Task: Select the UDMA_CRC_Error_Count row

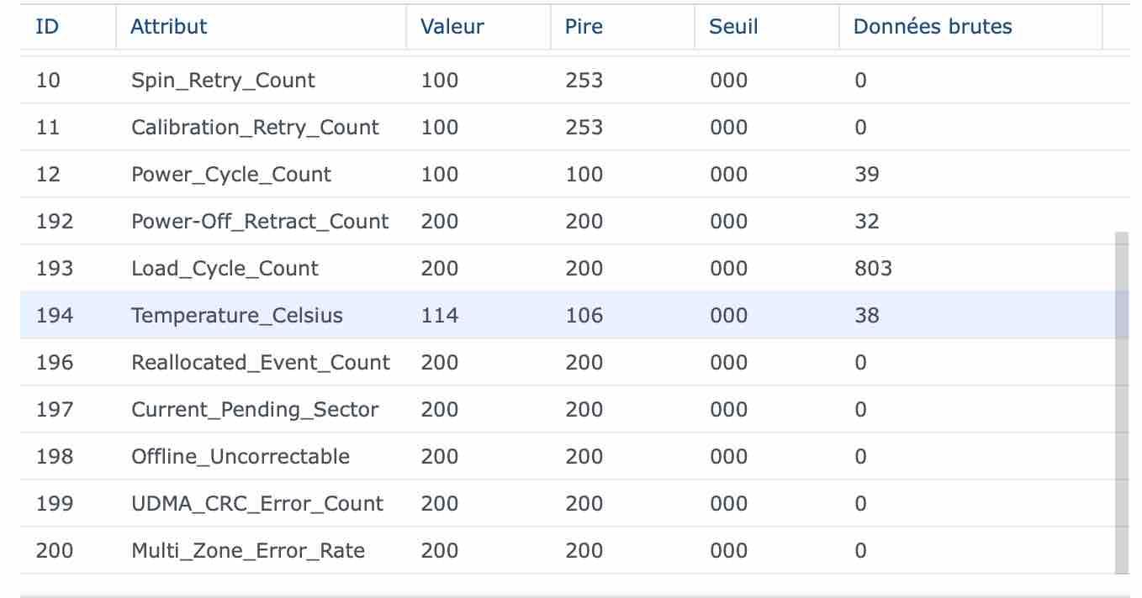Action: coord(568,504)
